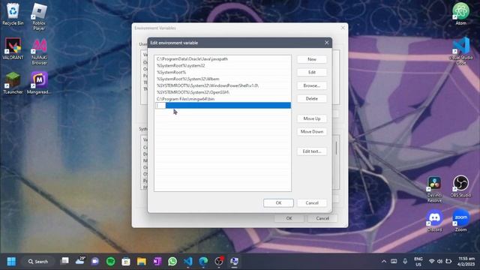480x270 pixels.
Task: Open Task View from the taskbar
Action: click(64, 261)
